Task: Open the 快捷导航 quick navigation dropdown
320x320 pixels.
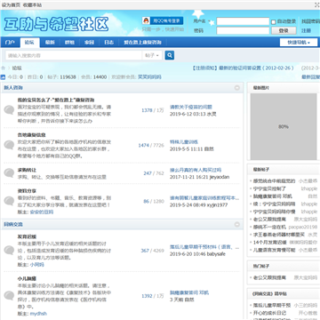Action: pos(299,43)
